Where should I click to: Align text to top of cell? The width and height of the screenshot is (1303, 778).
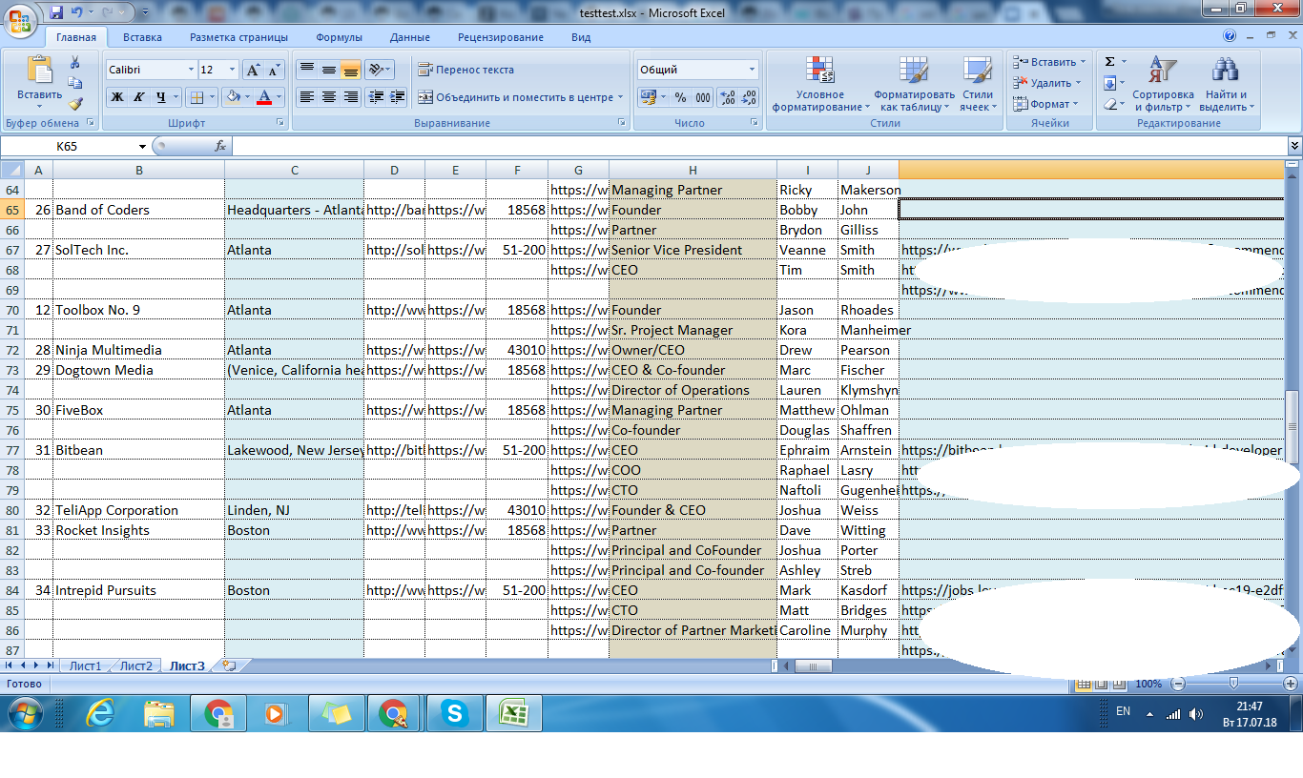[306, 70]
